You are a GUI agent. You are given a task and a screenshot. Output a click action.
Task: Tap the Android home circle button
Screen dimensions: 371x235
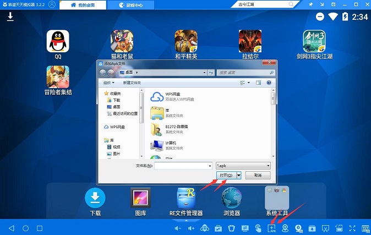point(25,228)
